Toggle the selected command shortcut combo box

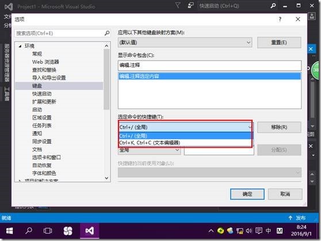tap(185, 127)
